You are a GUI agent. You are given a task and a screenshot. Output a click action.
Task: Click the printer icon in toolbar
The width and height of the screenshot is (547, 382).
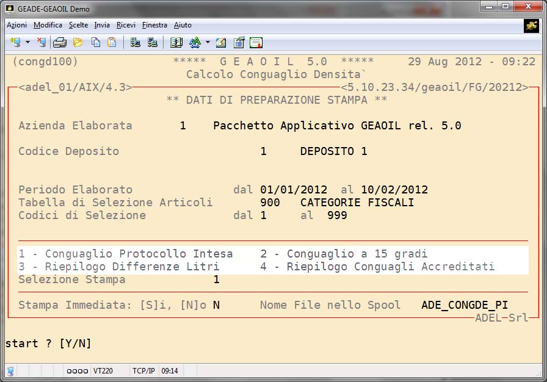click(59, 43)
